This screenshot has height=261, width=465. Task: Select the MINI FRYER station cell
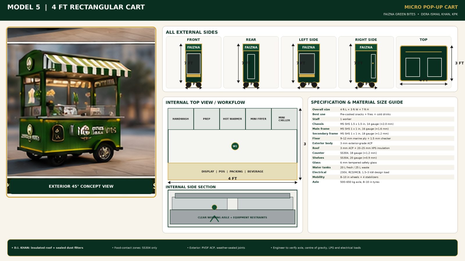point(258,119)
